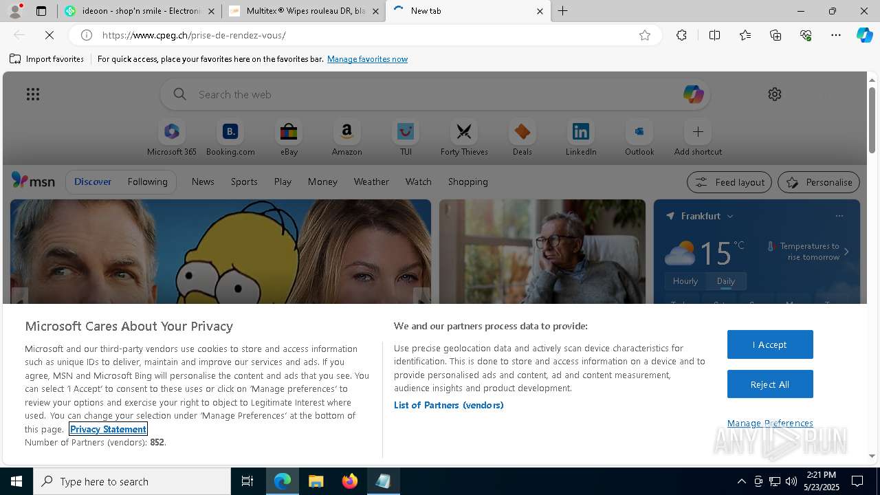
Task: Open the MSN logo home link
Action: coord(33,181)
